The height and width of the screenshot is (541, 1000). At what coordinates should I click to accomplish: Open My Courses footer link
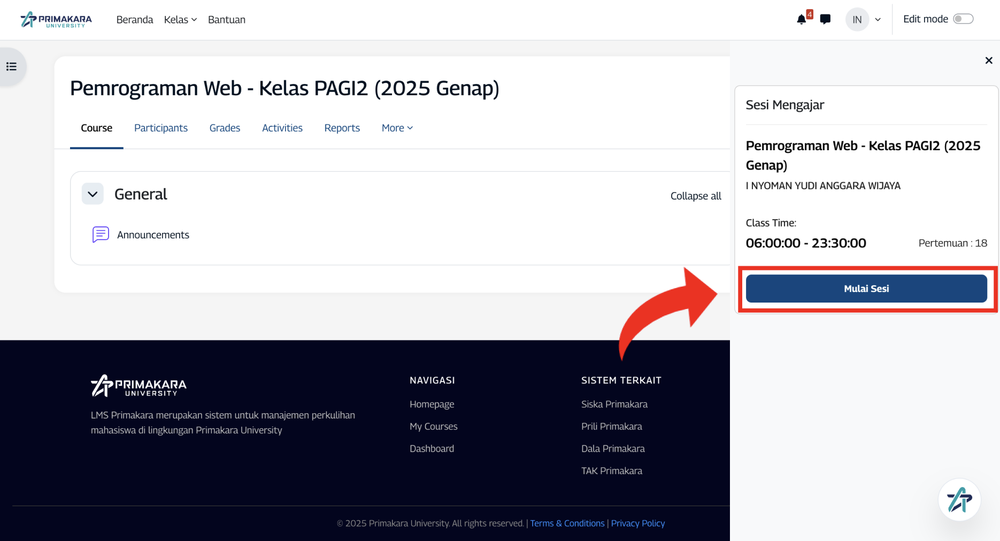434,426
